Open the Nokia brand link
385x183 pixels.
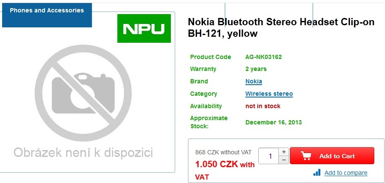point(254,81)
